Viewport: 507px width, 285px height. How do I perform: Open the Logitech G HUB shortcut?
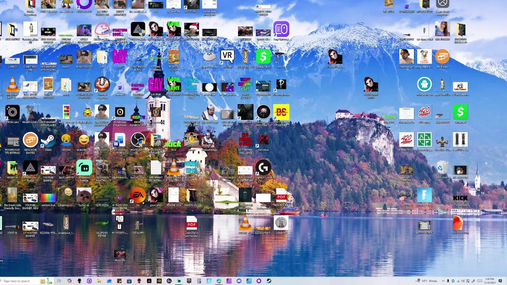click(263, 170)
